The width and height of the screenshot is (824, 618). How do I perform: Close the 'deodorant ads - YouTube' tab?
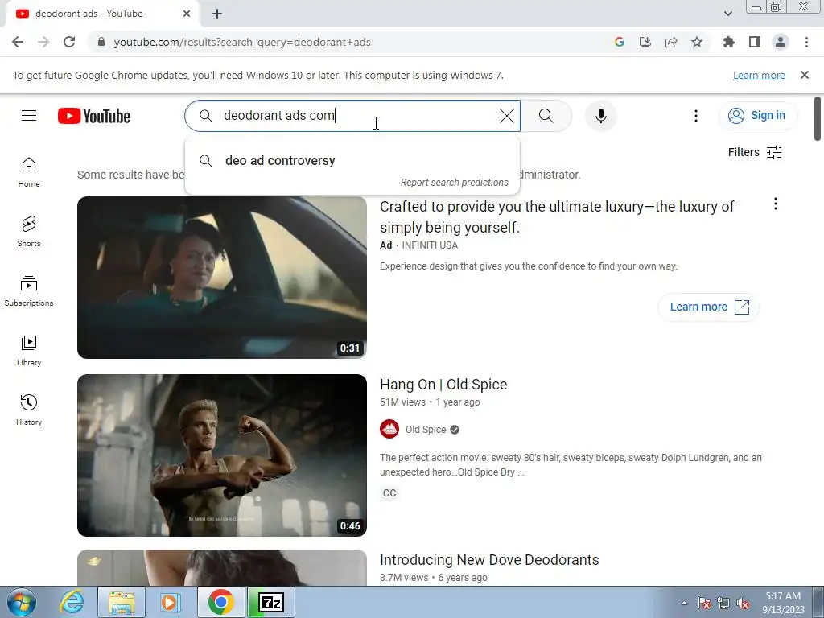(x=187, y=14)
